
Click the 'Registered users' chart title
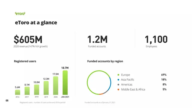pyautogui.click(x=25, y=61)
